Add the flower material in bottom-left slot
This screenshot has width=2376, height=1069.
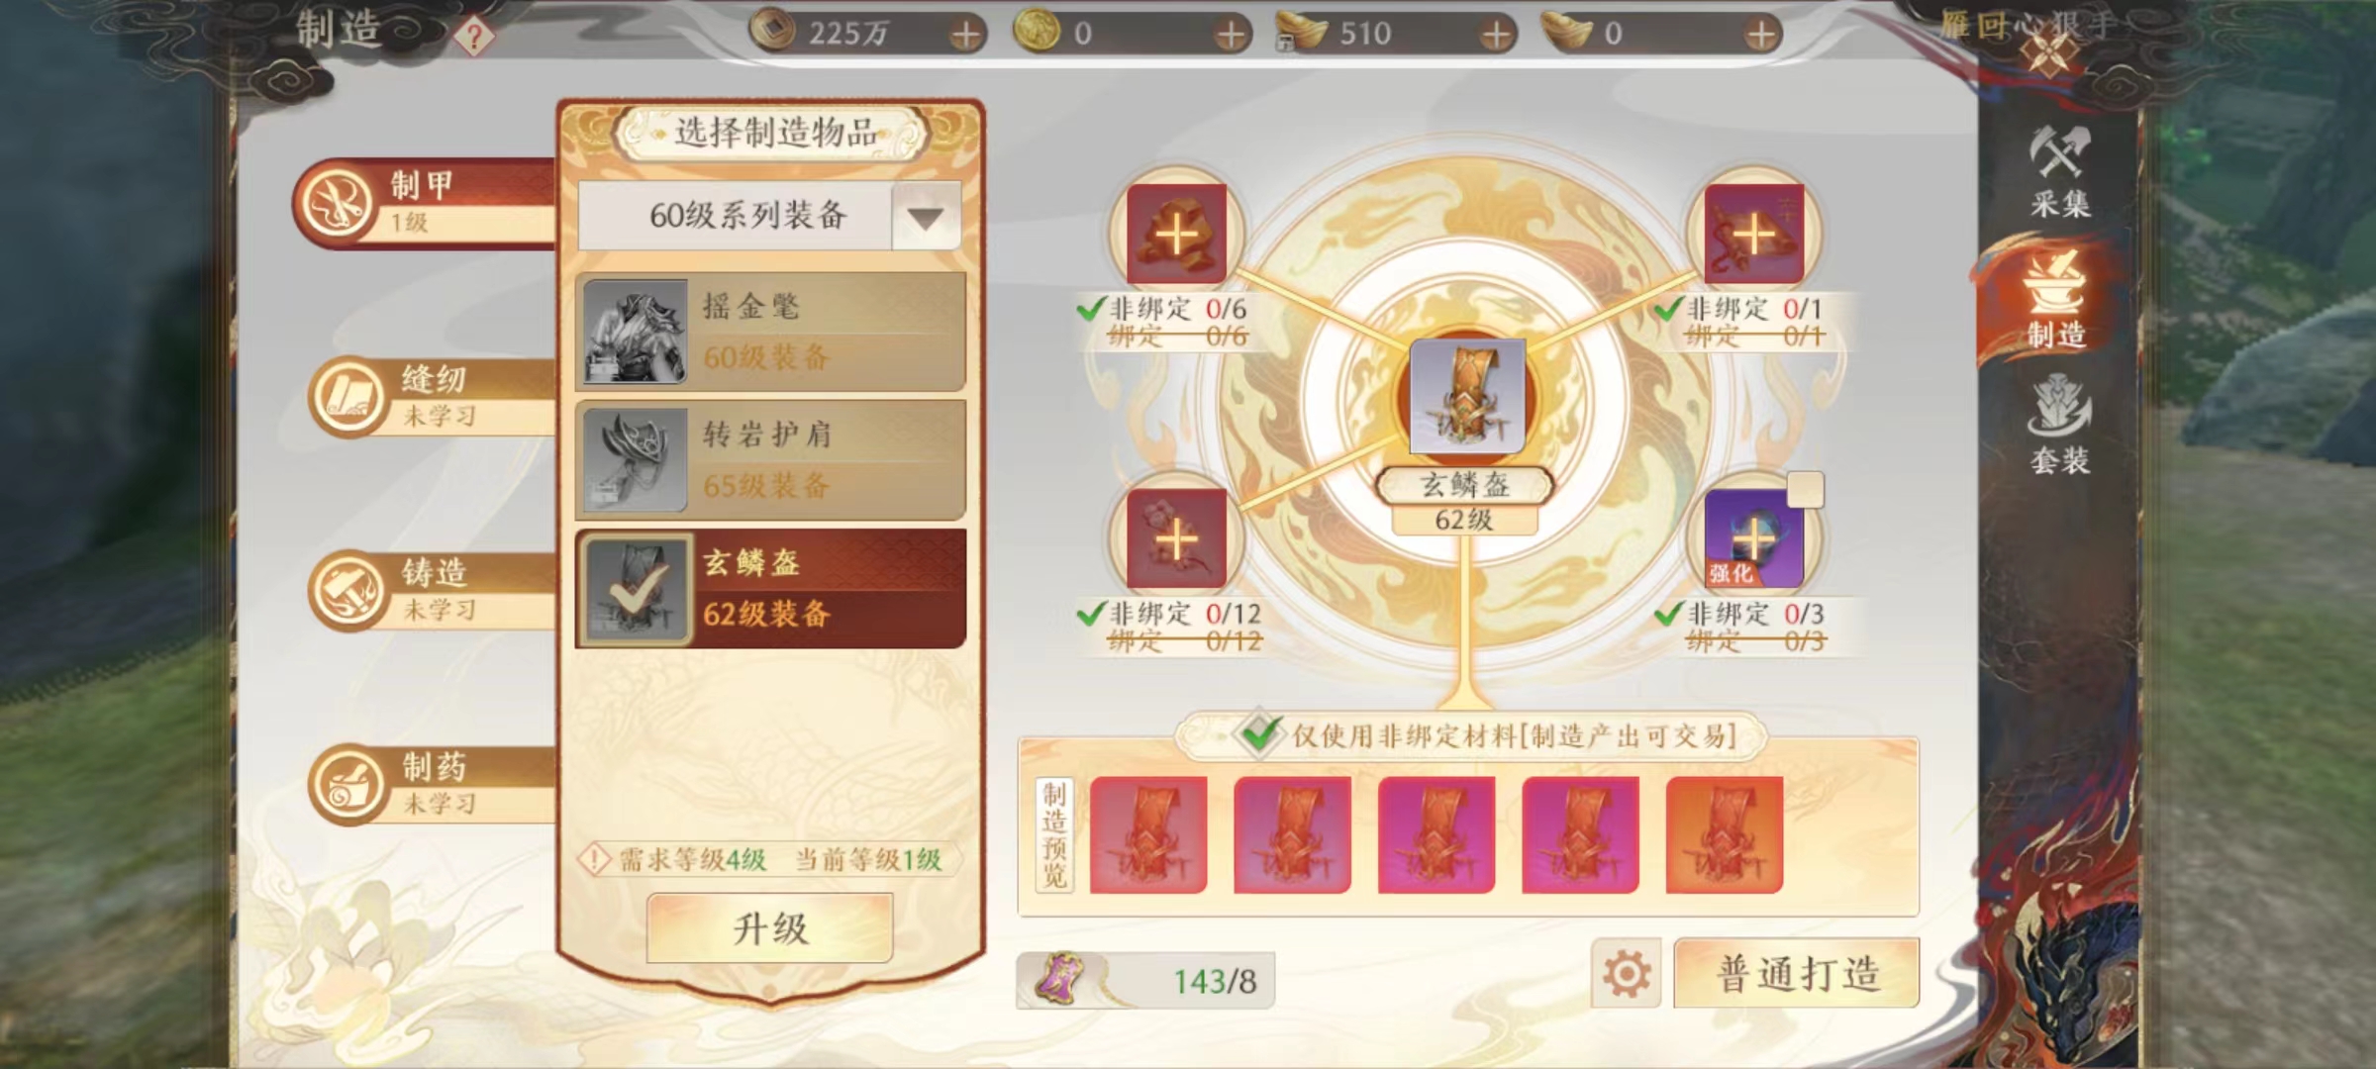pos(1176,539)
